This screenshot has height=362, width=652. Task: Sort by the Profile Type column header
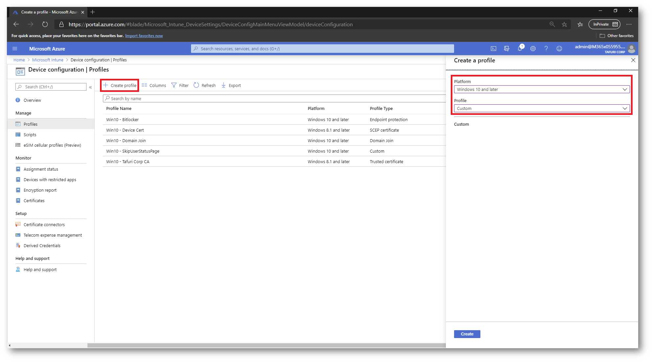tap(381, 109)
